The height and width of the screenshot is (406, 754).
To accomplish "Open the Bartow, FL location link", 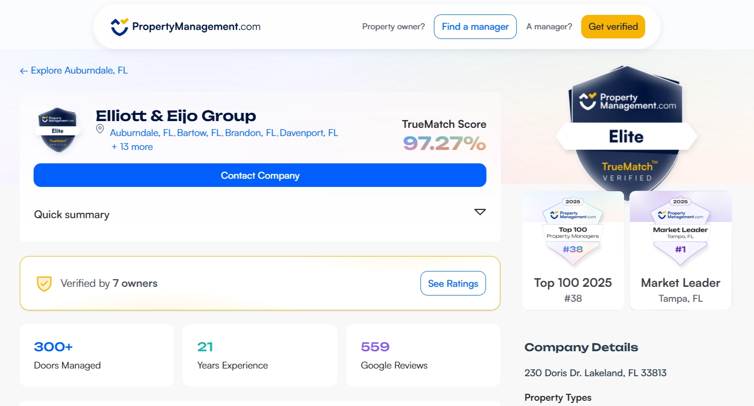I will click(x=199, y=133).
